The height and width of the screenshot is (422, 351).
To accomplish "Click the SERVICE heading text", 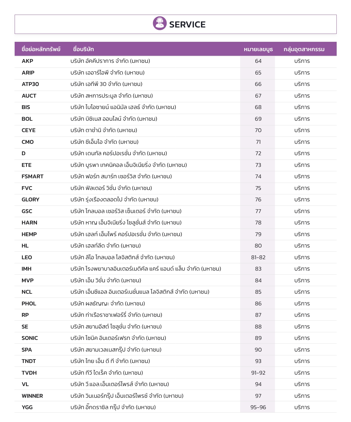I will 187,25.
